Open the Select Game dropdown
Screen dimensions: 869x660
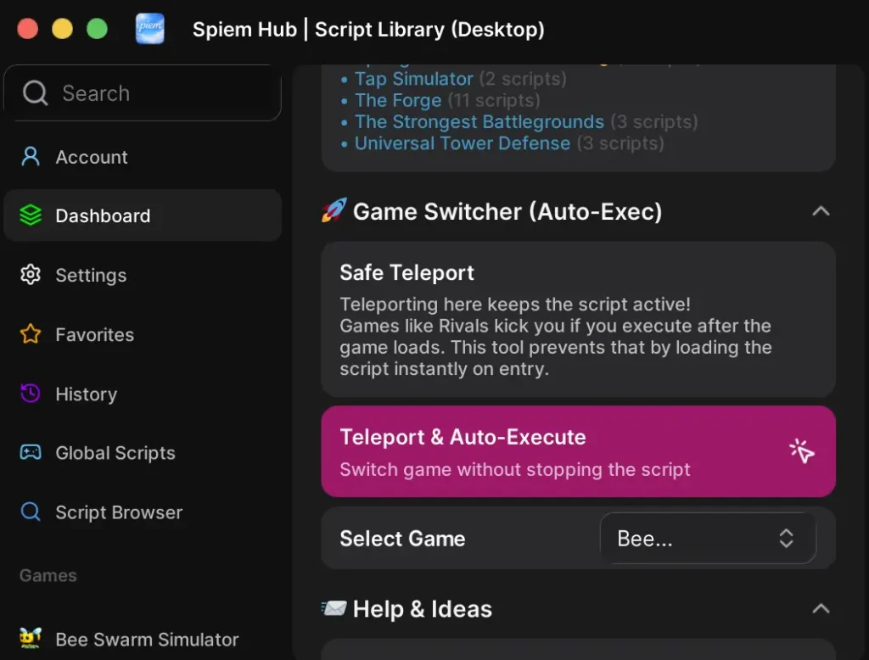coord(708,538)
